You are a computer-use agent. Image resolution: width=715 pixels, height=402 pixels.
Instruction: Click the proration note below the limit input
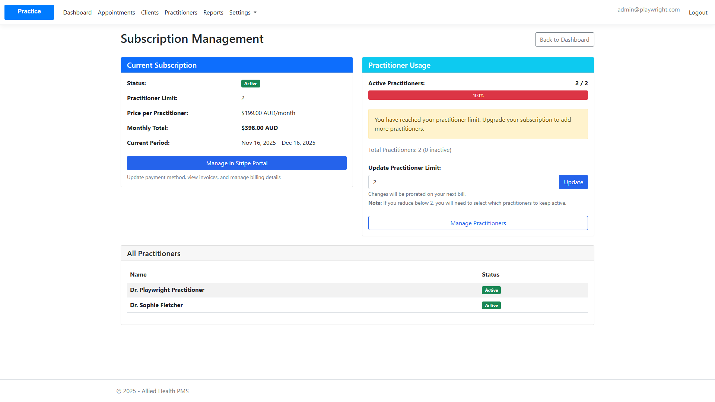(417, 194)
